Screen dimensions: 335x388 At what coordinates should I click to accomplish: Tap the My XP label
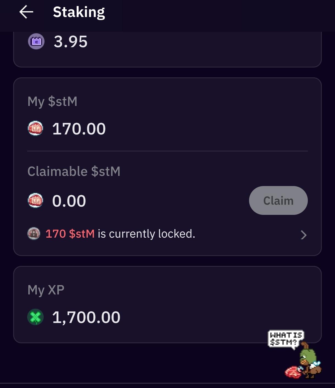(46, 290)
